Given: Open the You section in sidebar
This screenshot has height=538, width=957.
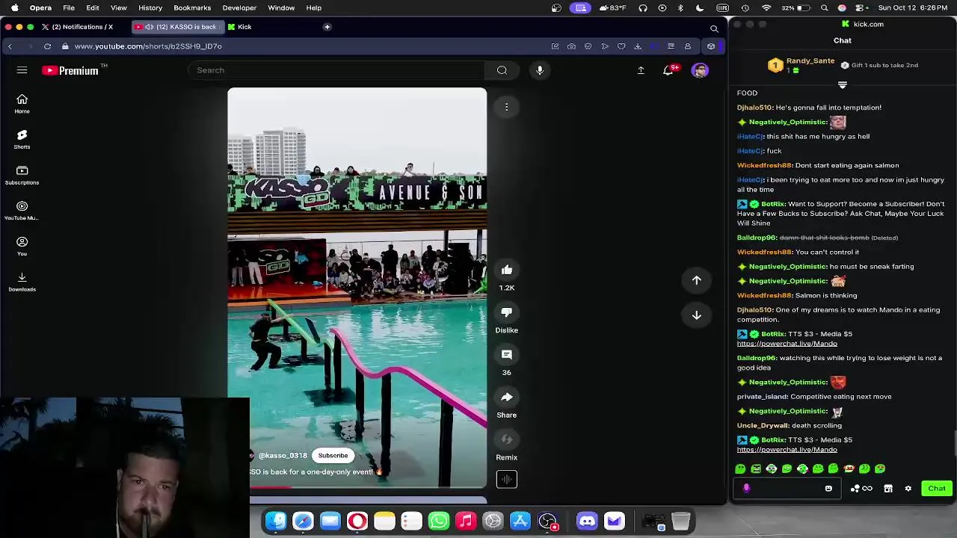Looking at the screenshot, I should click(22, 246).
